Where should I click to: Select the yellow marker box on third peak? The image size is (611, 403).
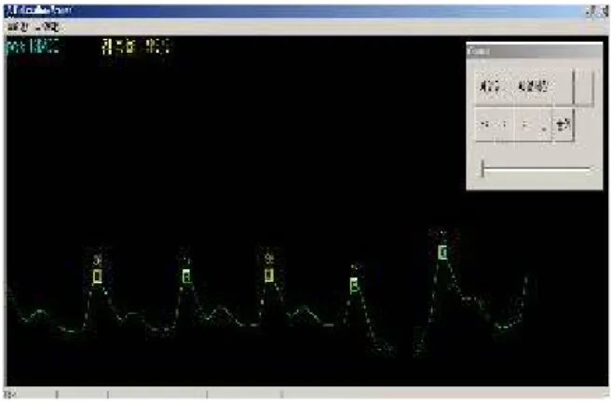tap(269, 275)
